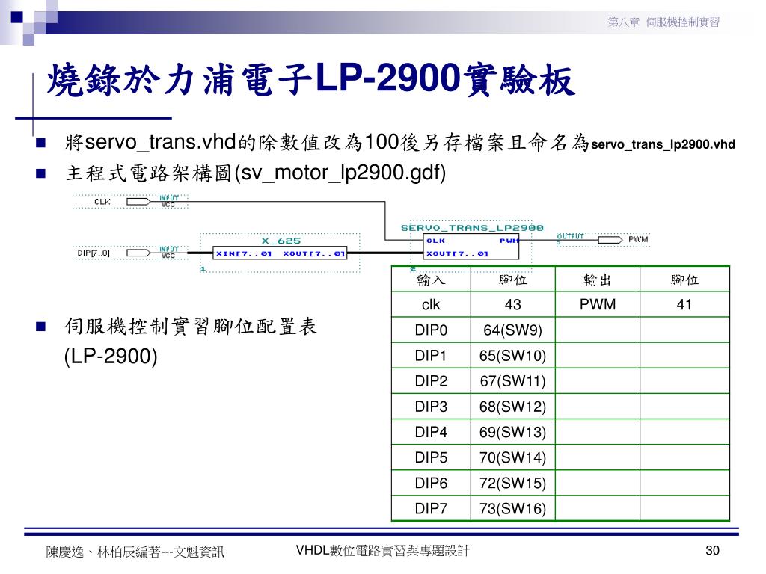Click the 65(SW10) cell
The height and width of the screenshot is (574, 766).
coord(513,356)
